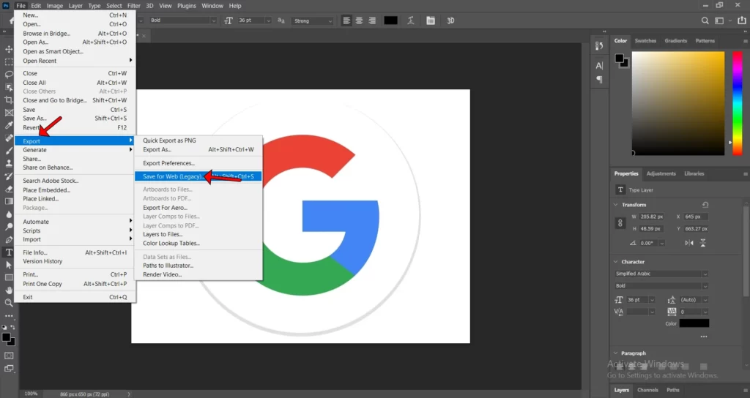Select the Move tool

[9, 49]
